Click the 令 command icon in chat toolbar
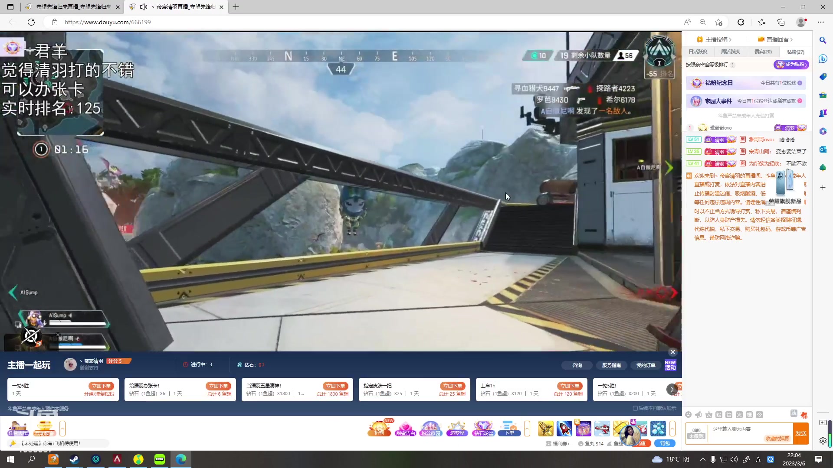The image size is (833, 468). [x=759, y=415]
